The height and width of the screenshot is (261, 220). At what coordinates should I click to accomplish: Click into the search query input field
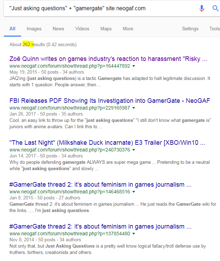tap(101, 8)
